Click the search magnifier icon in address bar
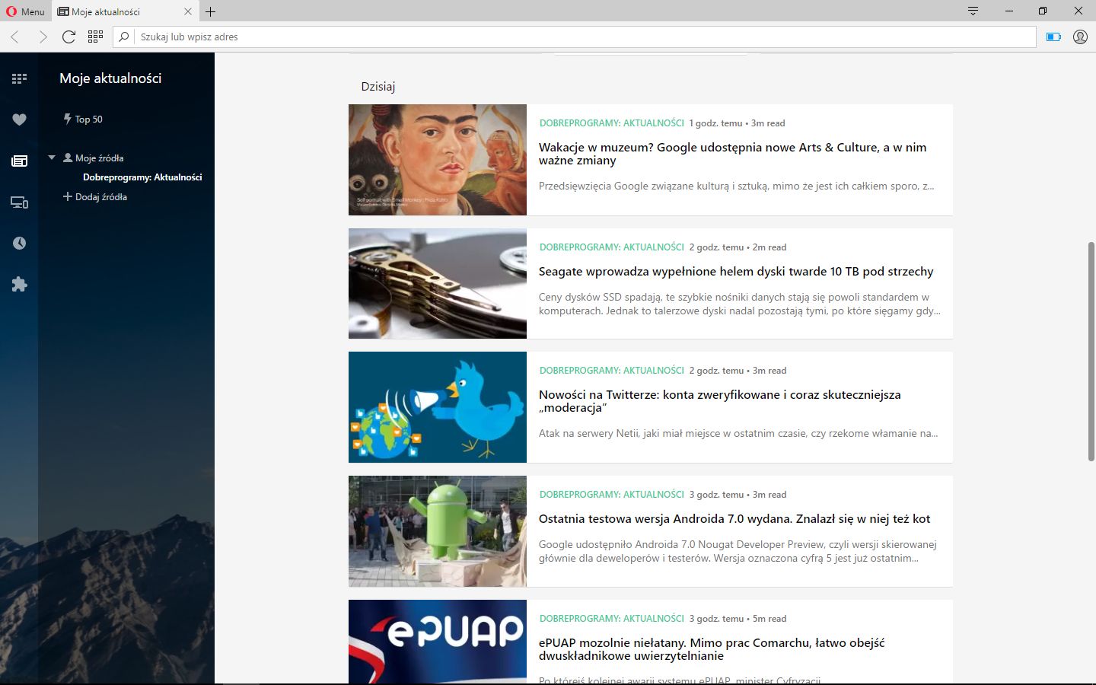This screenshot has width=1096, height=685. click(124, 37)
